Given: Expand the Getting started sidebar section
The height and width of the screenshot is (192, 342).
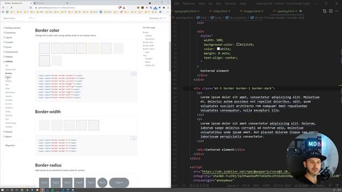Looking at the screenshot, I should pyautogui.click(x=12, y=28).
